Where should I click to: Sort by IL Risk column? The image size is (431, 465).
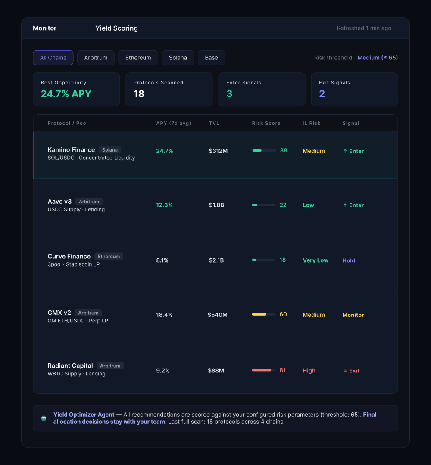311,124
